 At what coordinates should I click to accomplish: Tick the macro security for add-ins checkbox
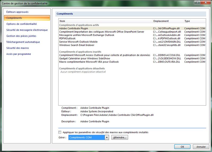pyautogui.click(x=60, y=132)
